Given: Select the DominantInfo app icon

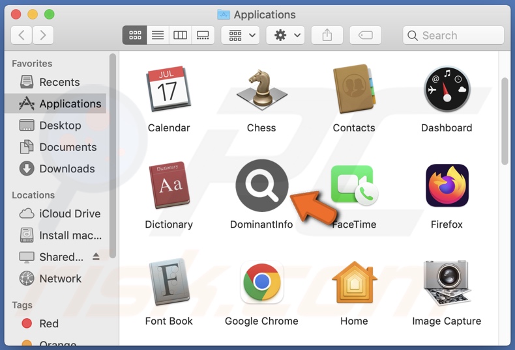Looking at the screenshot, I should 262,185.
